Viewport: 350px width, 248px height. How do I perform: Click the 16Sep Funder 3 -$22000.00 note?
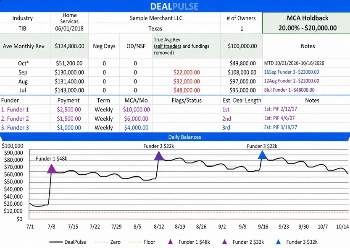[x=292, y=72]
